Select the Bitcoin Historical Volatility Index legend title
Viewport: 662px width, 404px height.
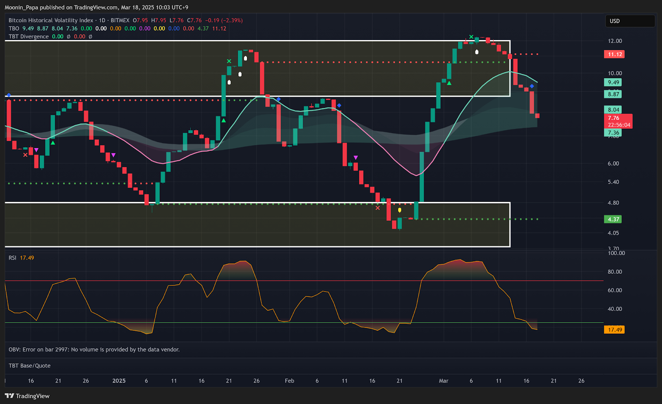(x=51, y=20)
